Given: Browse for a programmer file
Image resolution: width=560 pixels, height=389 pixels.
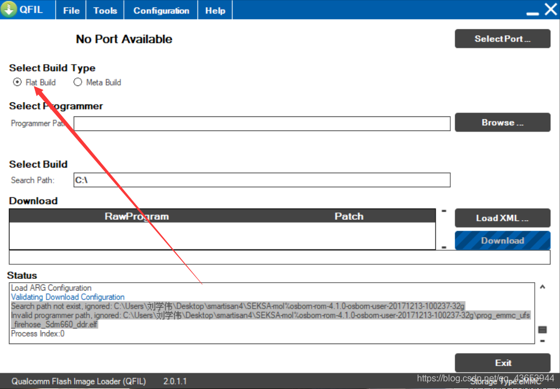Looking at the screenshot, I should (502, 123).
